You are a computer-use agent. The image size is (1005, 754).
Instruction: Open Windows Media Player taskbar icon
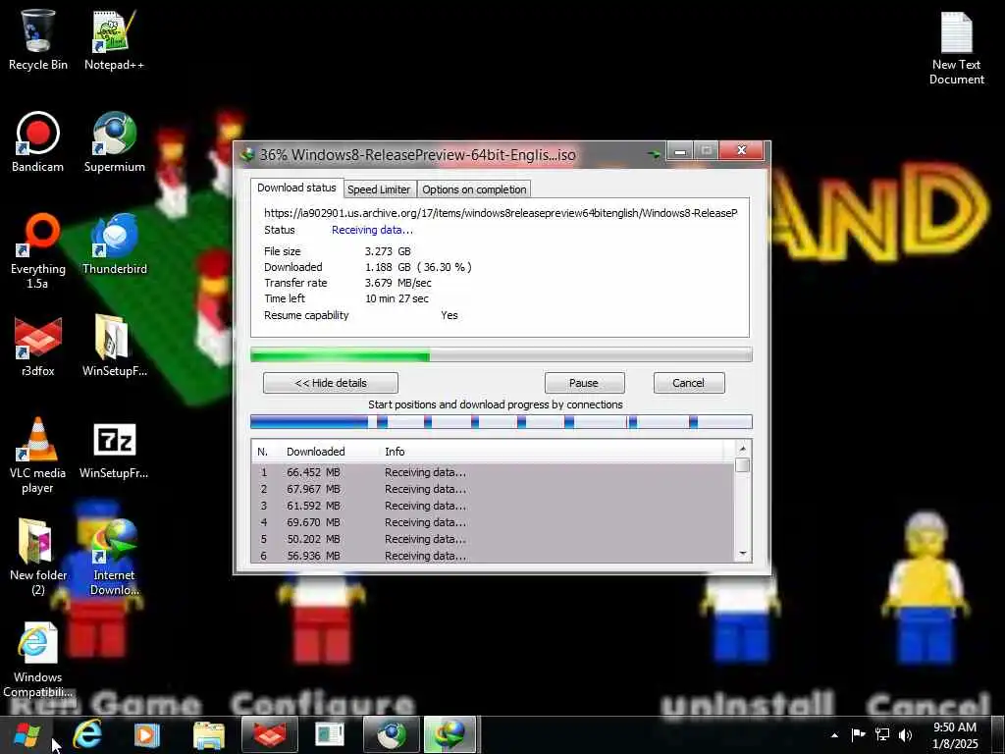(x=147, y=734)
